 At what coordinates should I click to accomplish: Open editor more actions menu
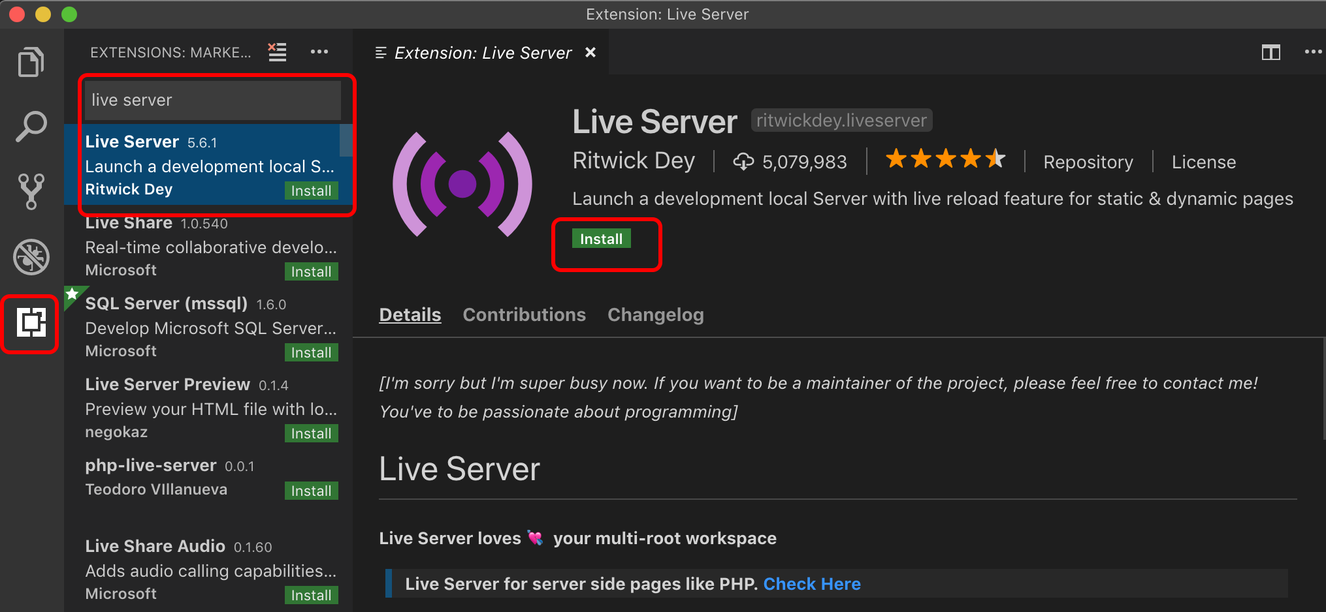[1313, 52]
